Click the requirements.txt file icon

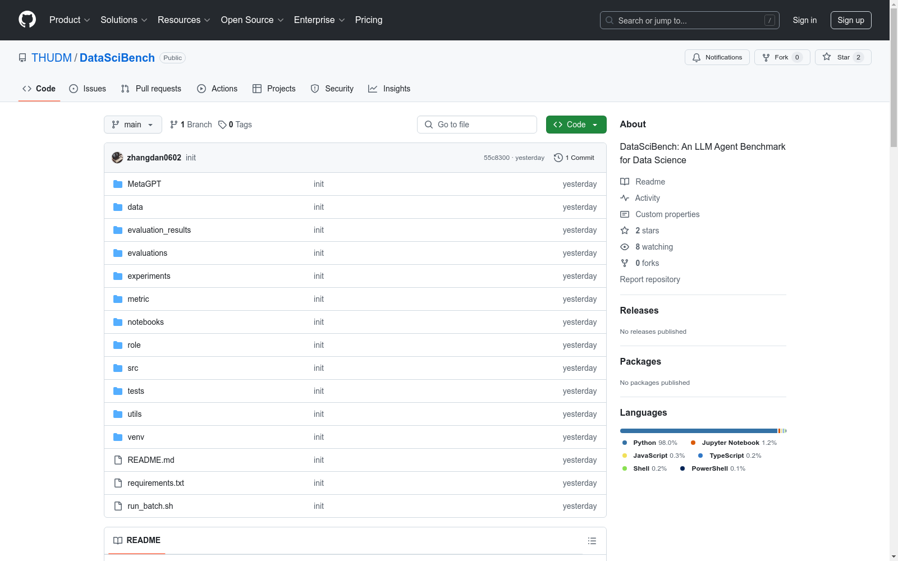pyautogui.click(x=118, y=483)
